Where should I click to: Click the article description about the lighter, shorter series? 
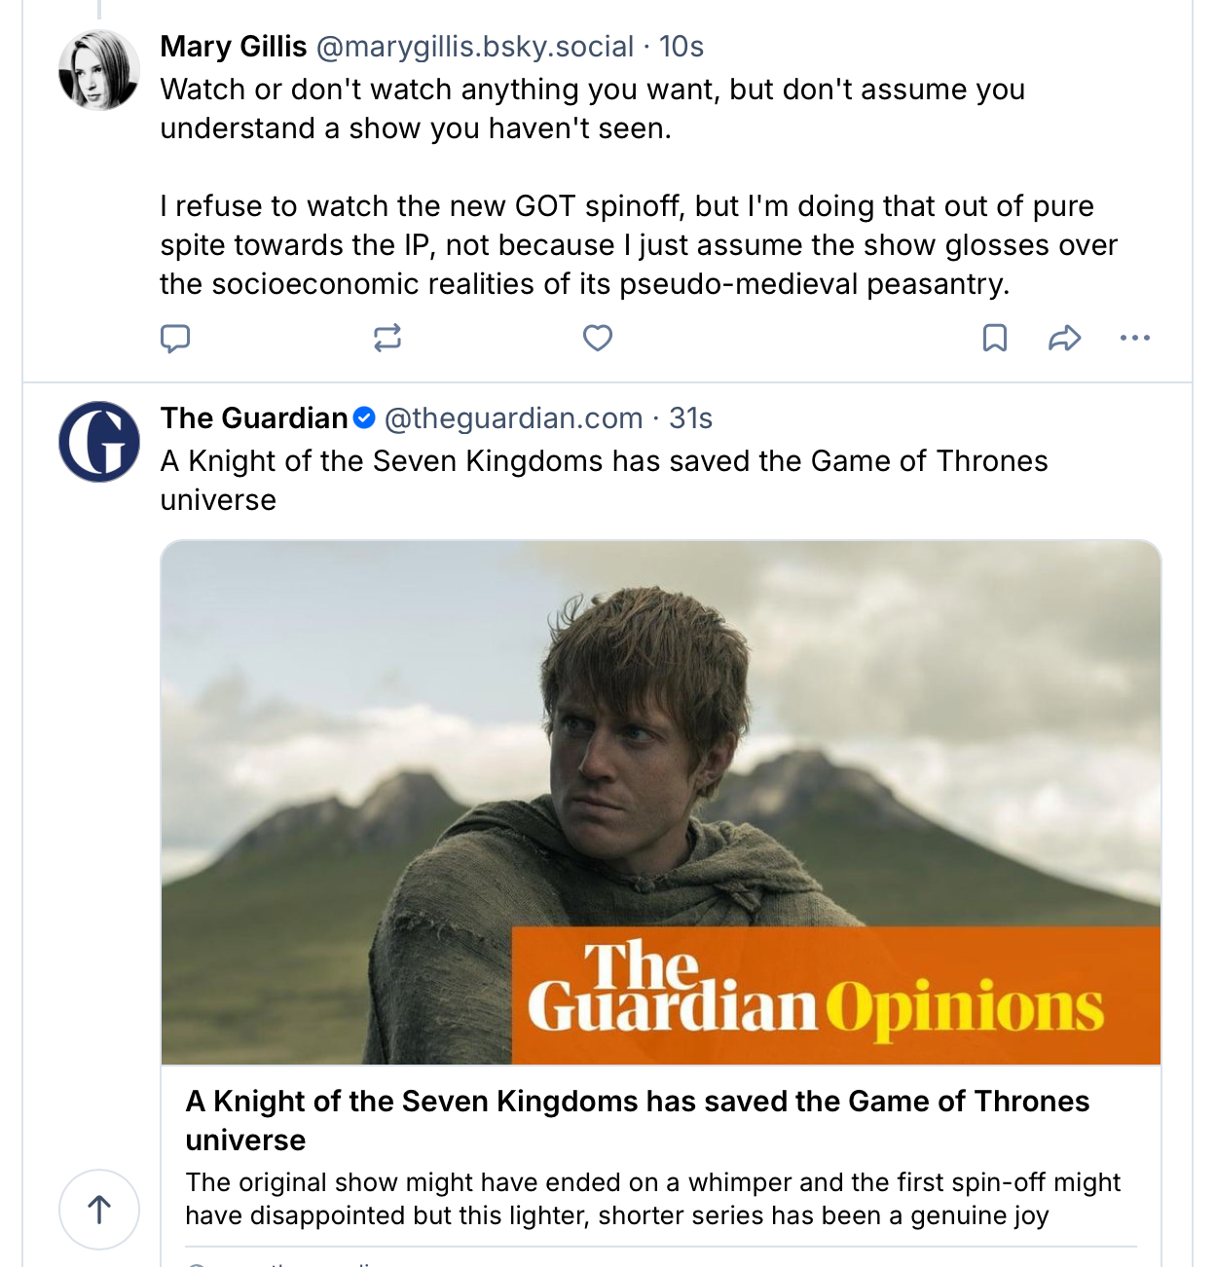(652, 1199)
